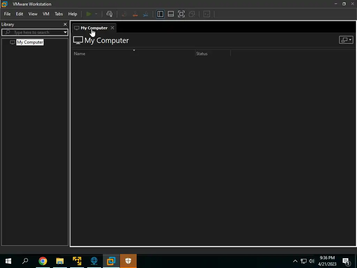The height and width of the screenshot is (268, 357).
Task: Open the Edit menu
Action: (x=20, y=14)
